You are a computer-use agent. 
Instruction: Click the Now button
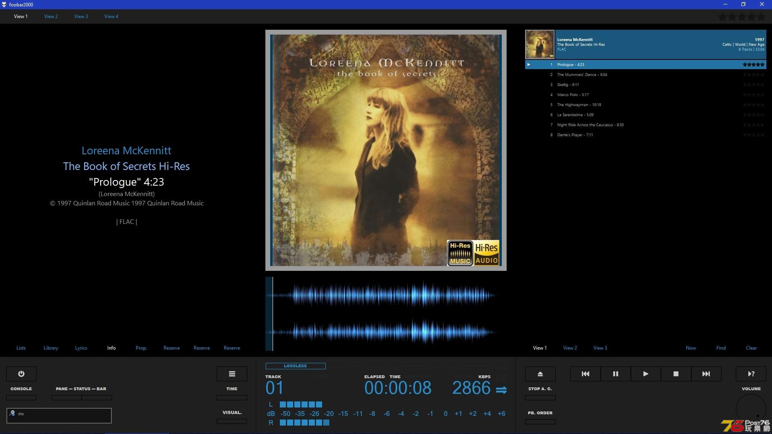(x=691, y=348)
